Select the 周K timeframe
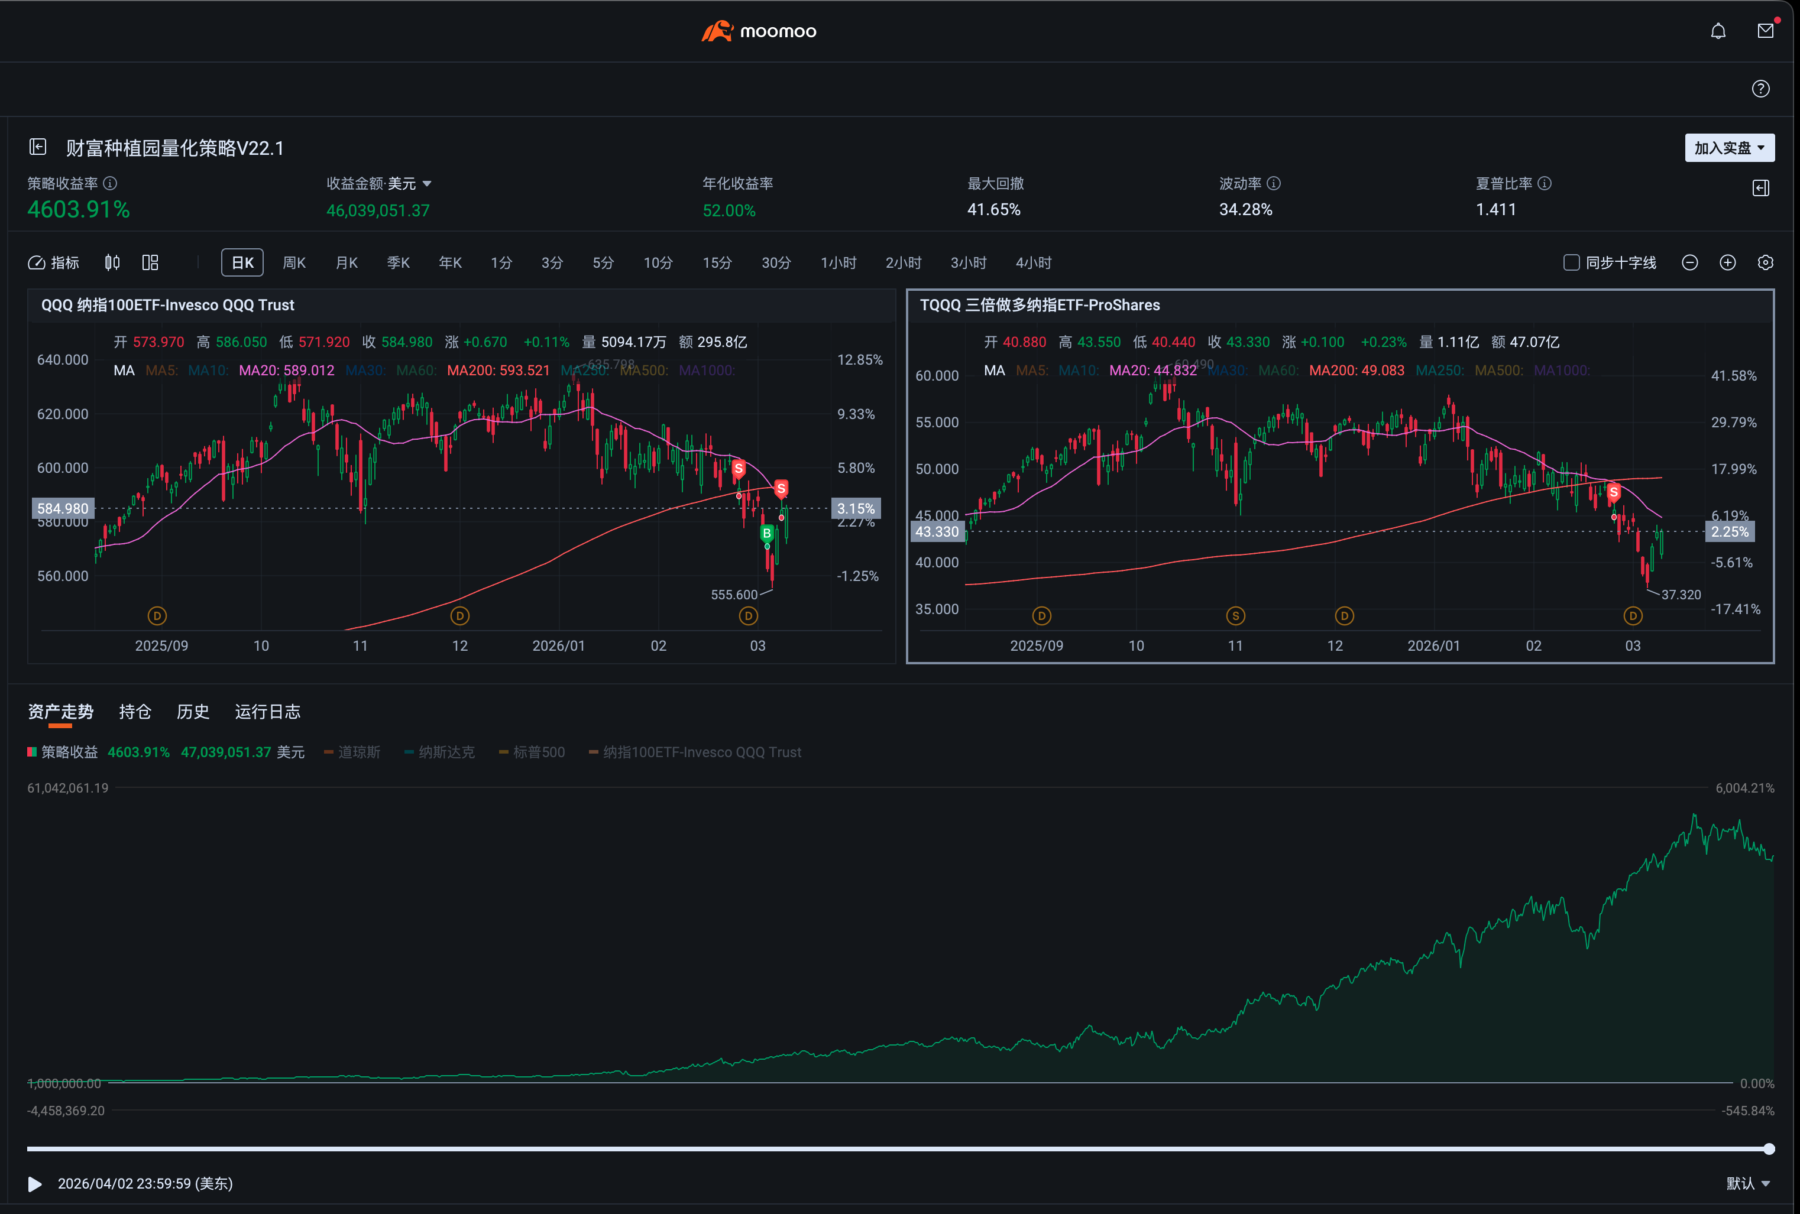1800x1214 pixels. [x=294, y=262]
